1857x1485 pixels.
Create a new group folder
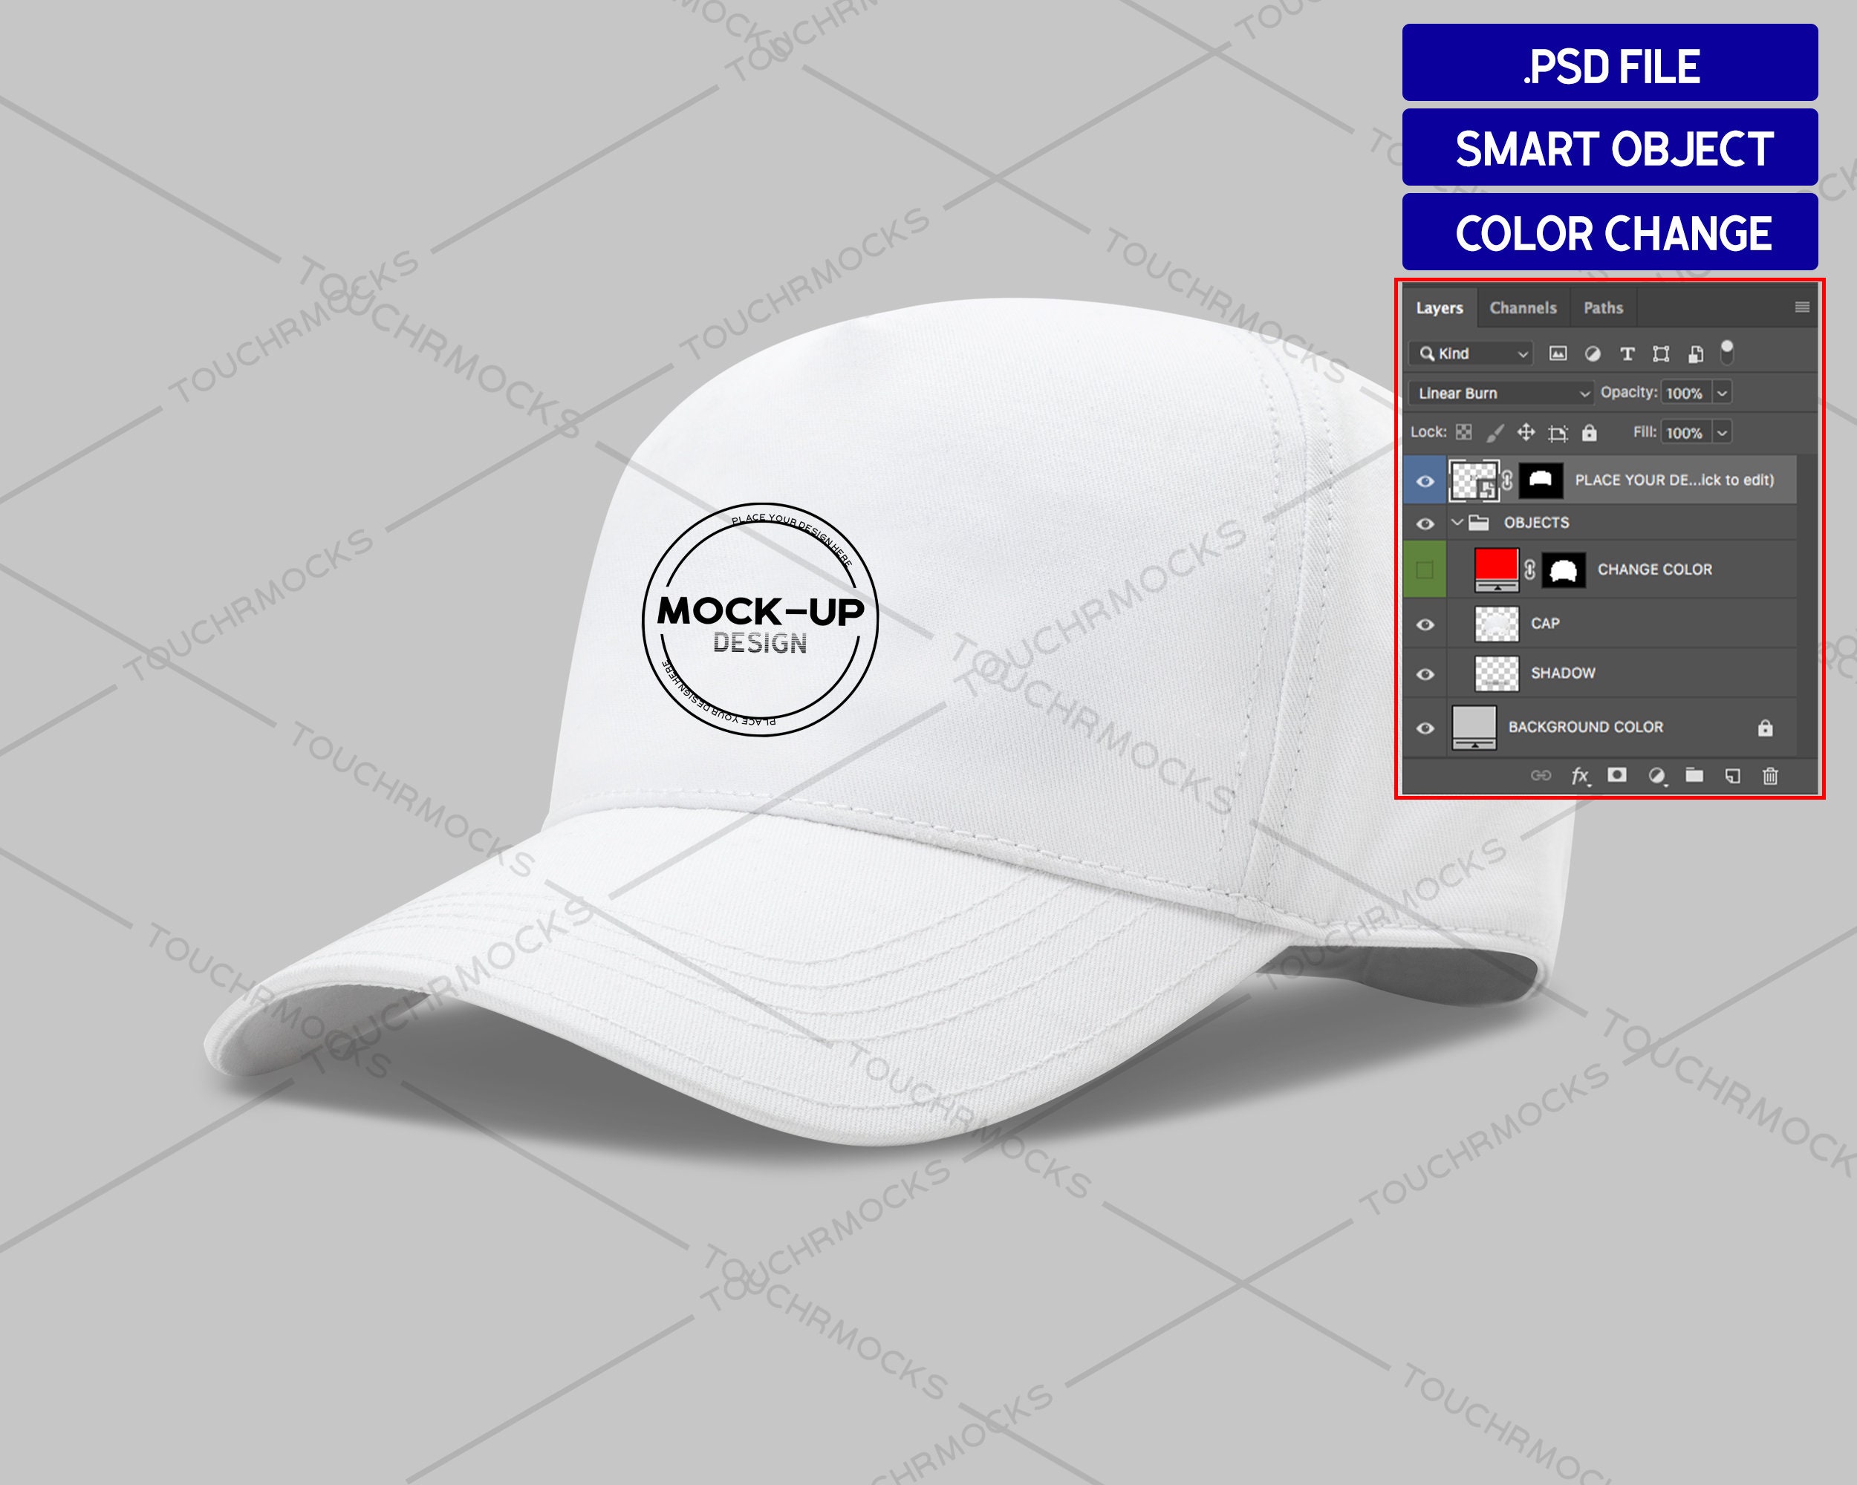point(1695,776)
